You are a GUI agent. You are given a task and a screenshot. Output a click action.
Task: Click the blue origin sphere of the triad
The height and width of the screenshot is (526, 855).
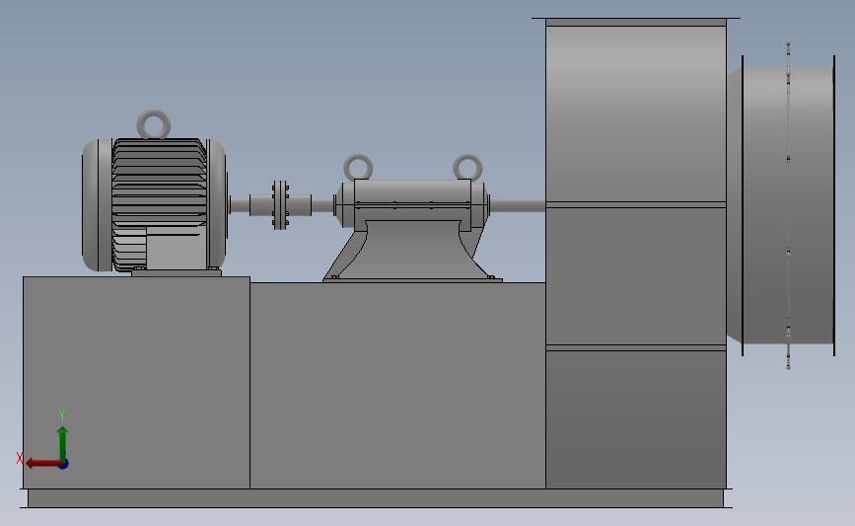point(64,464)
